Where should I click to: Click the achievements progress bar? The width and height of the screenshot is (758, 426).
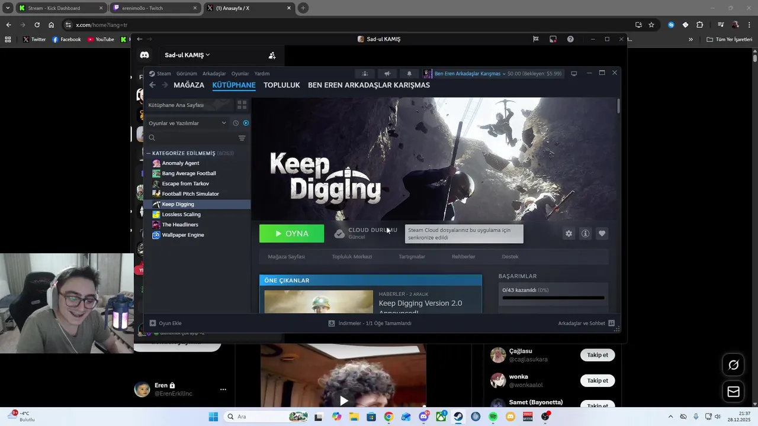[553, 298]
